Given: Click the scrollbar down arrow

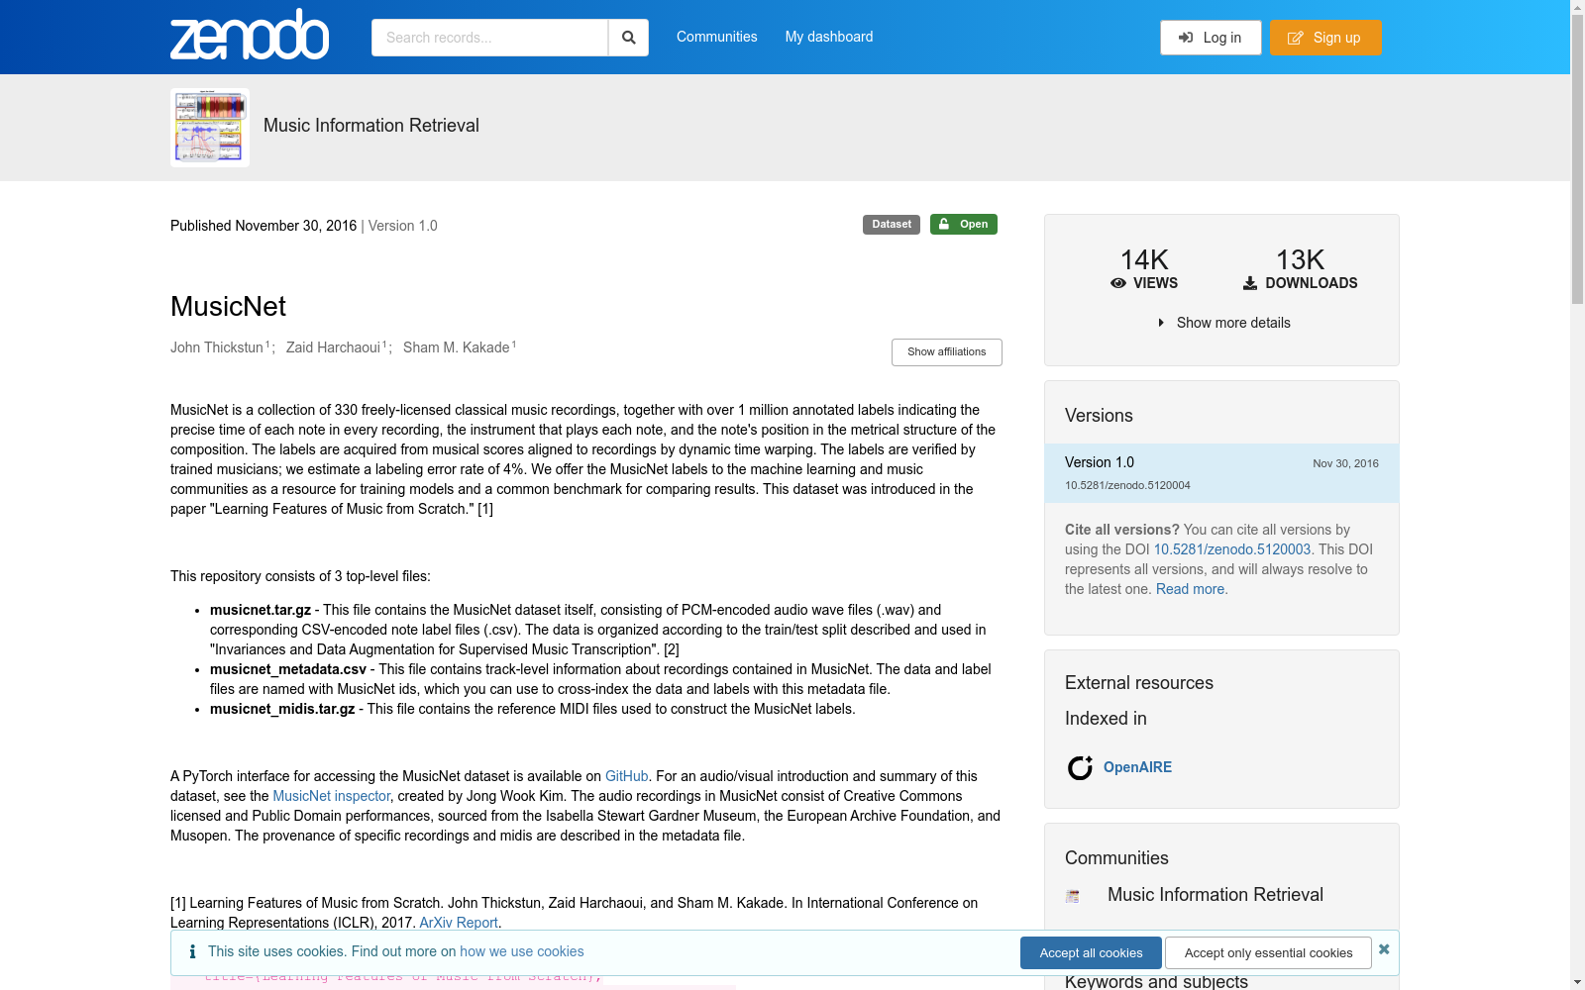Looking at the screenshot, I should point(1577,982).
